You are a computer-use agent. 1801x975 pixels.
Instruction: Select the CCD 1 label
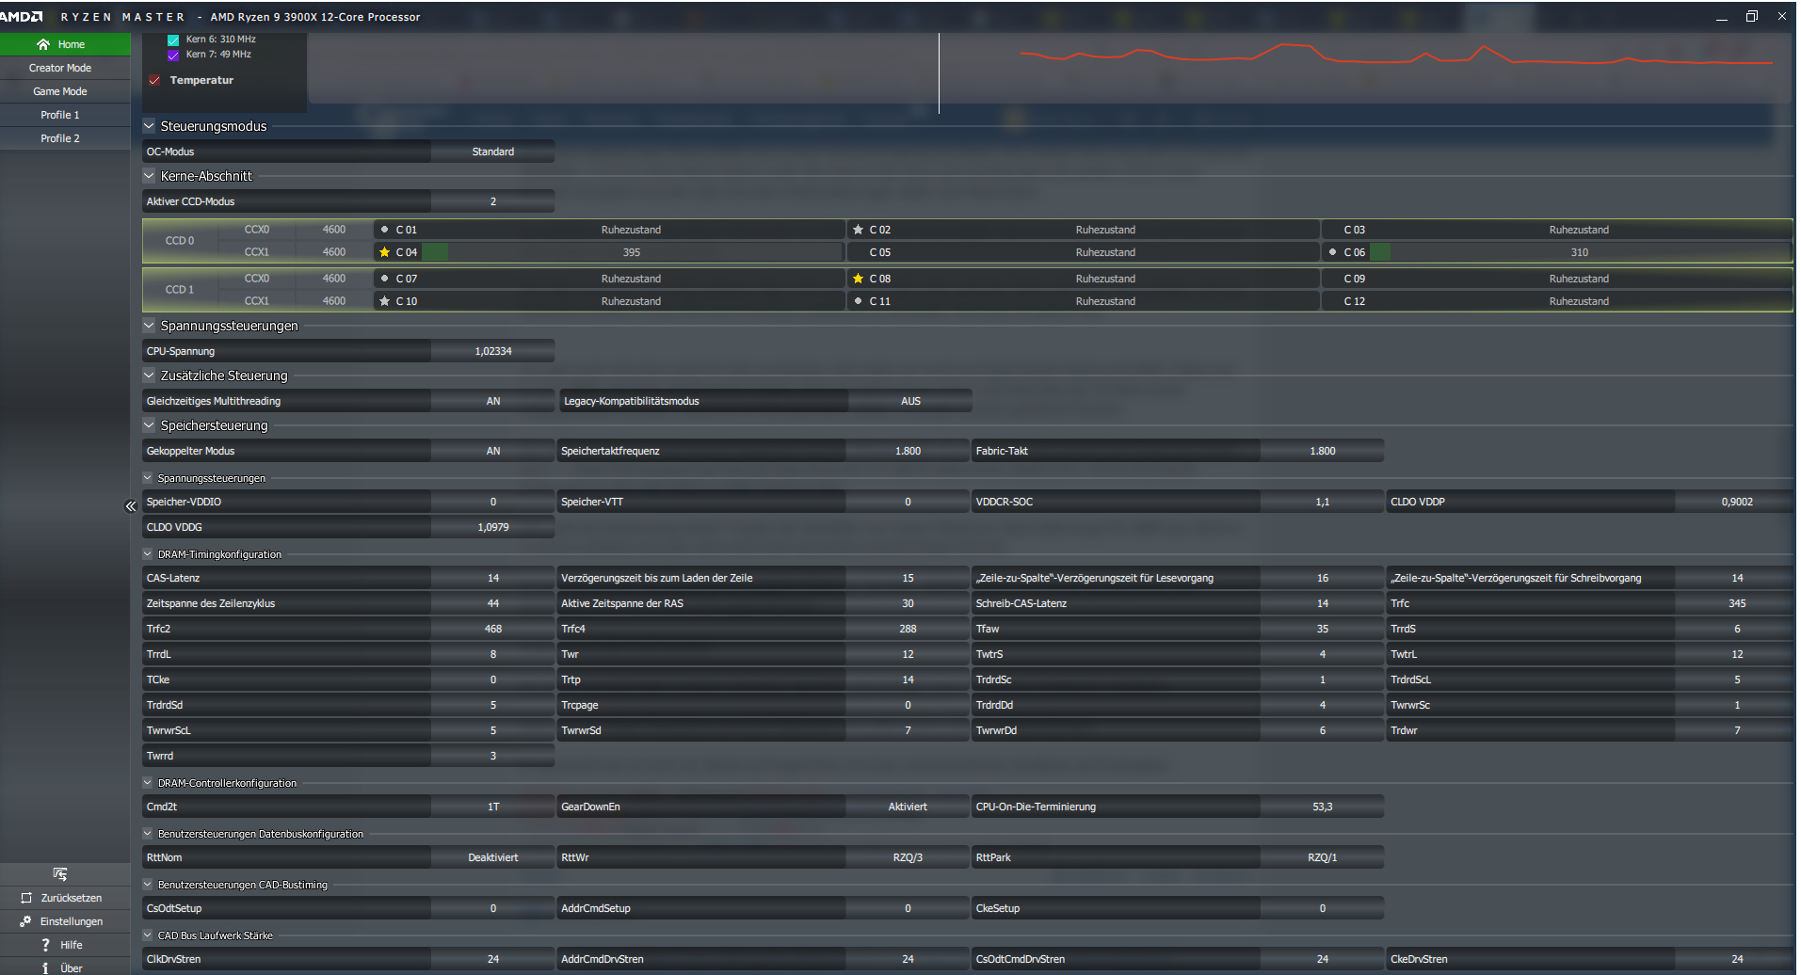(x=180, y=290)
